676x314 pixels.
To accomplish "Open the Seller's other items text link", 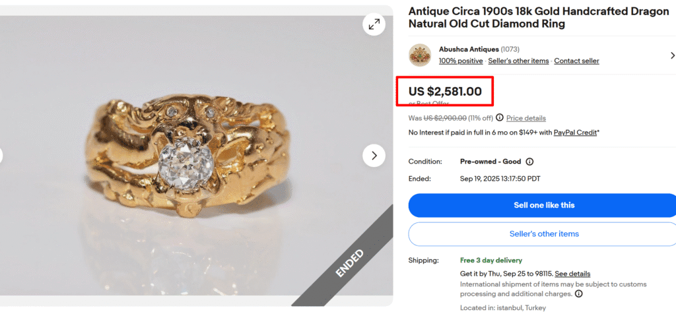I will 518,61.
